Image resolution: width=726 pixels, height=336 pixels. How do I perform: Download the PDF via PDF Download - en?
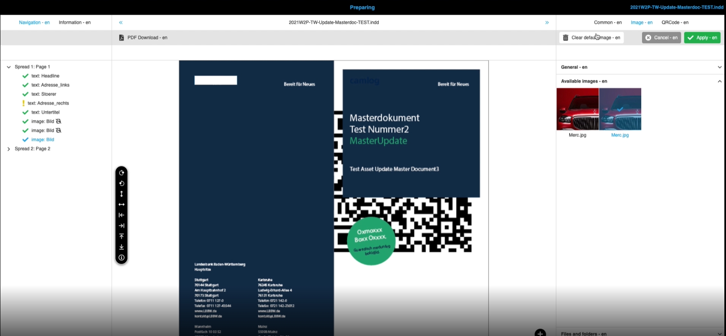pyautogui.click(x=143, y=38)
